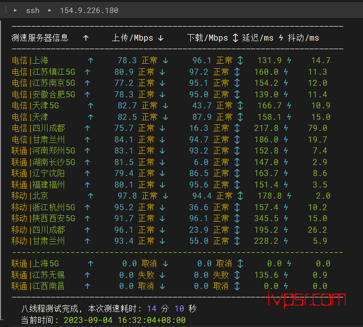The image size is (363, 327).
Task: Click download 取消 status for 江西南昌
Action: click(221, 286)
